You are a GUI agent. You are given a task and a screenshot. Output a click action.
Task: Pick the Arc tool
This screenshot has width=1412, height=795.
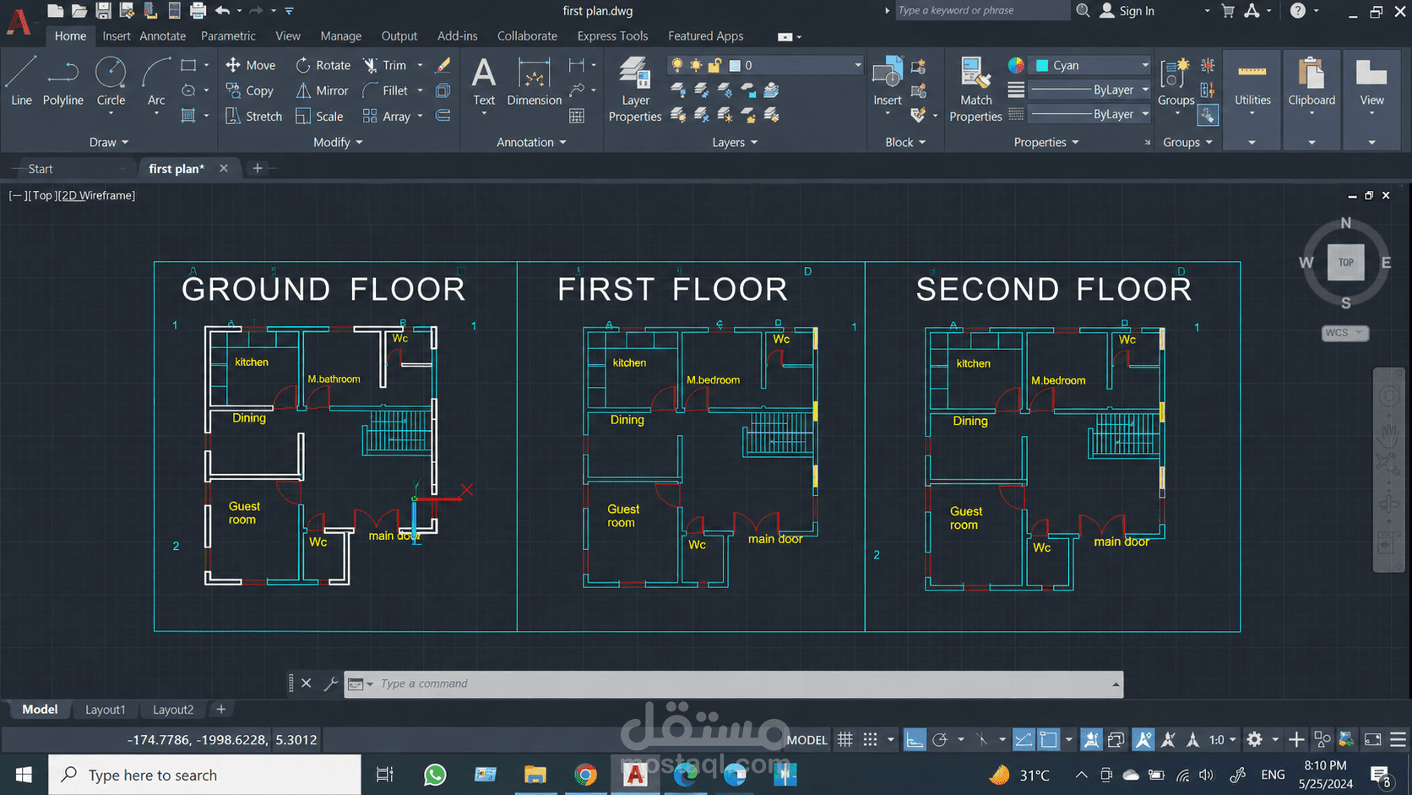point(156,81)
